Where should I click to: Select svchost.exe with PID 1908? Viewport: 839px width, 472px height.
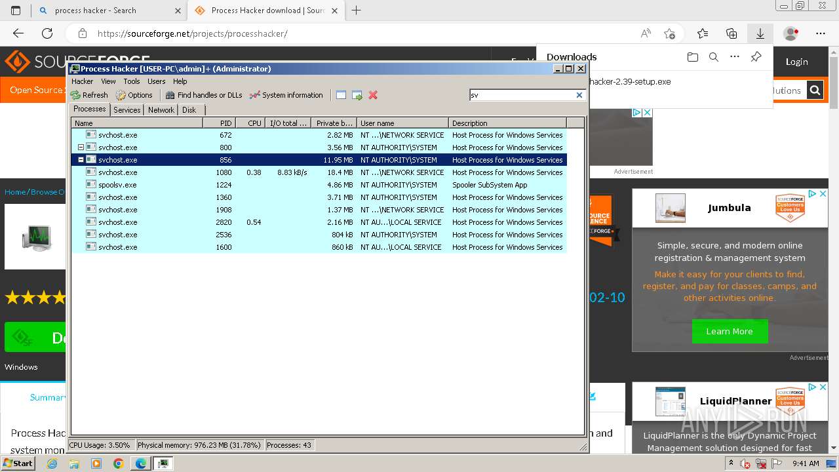pos(319,210)
